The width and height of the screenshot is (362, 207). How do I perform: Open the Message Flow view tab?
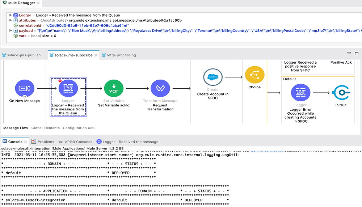[16, 128]
